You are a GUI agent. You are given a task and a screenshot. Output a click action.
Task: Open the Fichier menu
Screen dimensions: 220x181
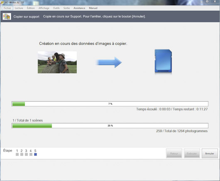7,8
